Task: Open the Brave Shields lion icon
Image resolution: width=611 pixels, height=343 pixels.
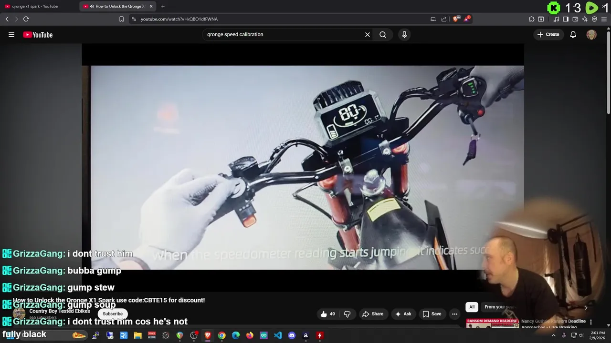Action: coord(455,19)
